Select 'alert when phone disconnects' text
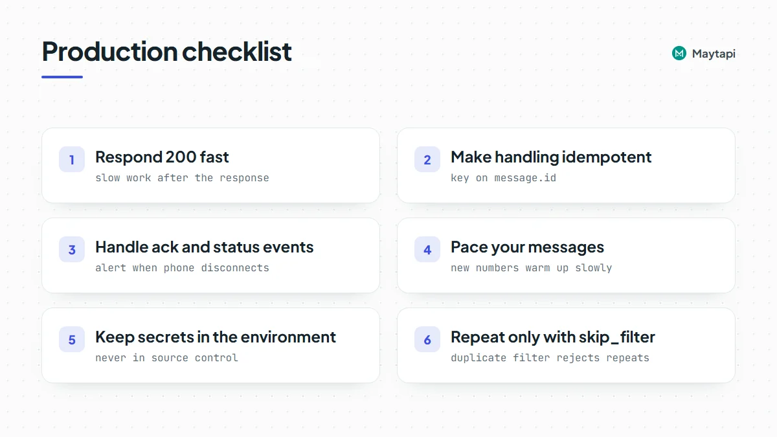Viewport: 777px width, 437px height. click(182, 267)
